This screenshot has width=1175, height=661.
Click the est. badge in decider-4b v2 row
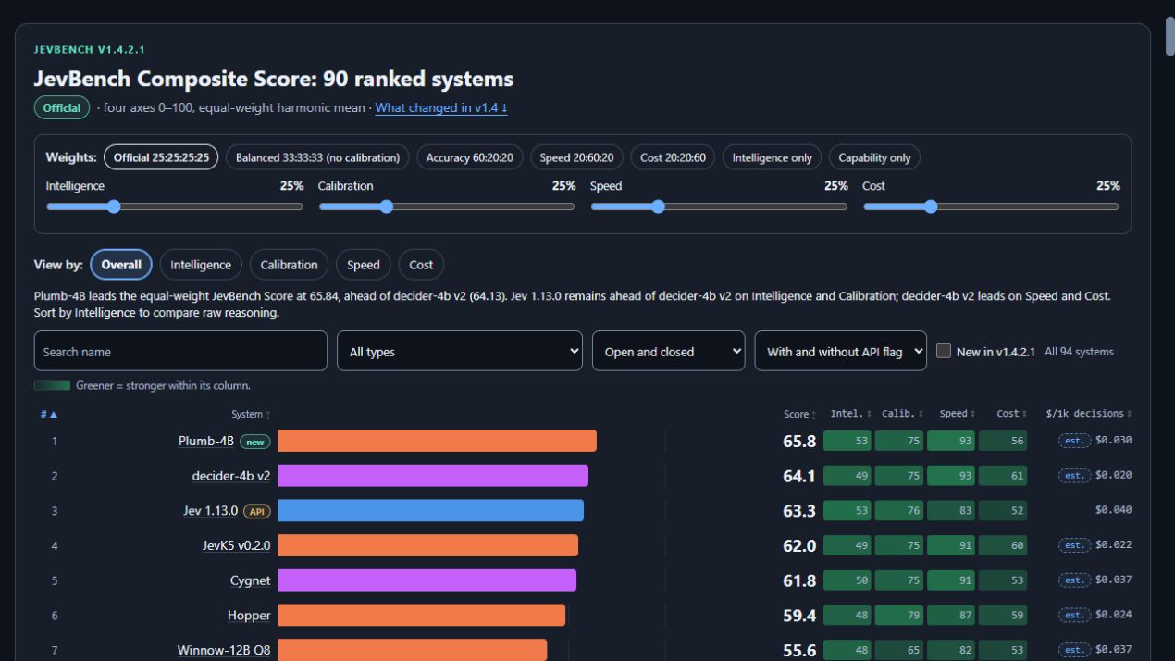1075,475
